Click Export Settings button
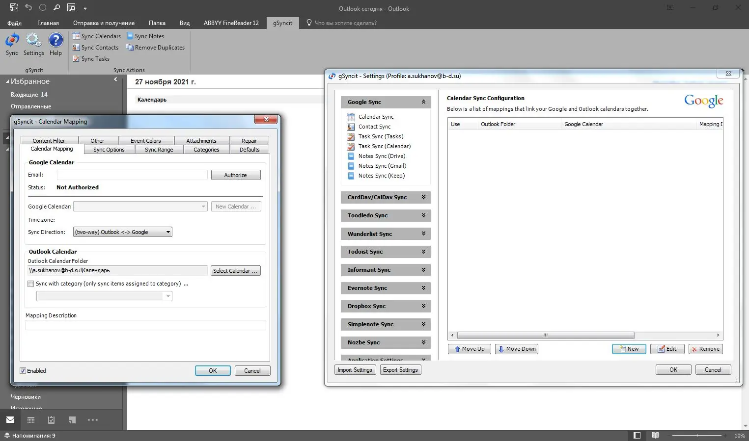This screenshot has width=749, height=441. (x=401, y=370)
